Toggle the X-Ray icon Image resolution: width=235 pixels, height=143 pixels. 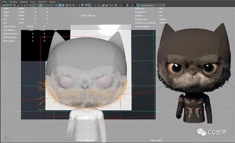[x=103, y=5]
